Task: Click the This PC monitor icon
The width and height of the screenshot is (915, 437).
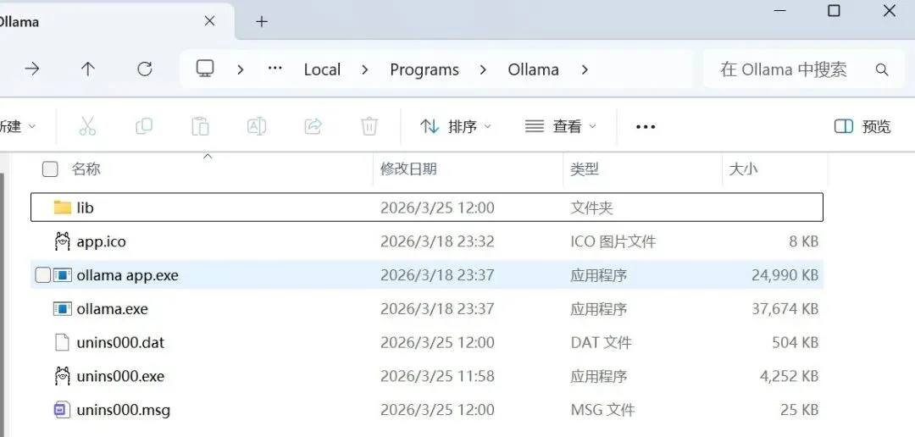Action: point(205,69)
